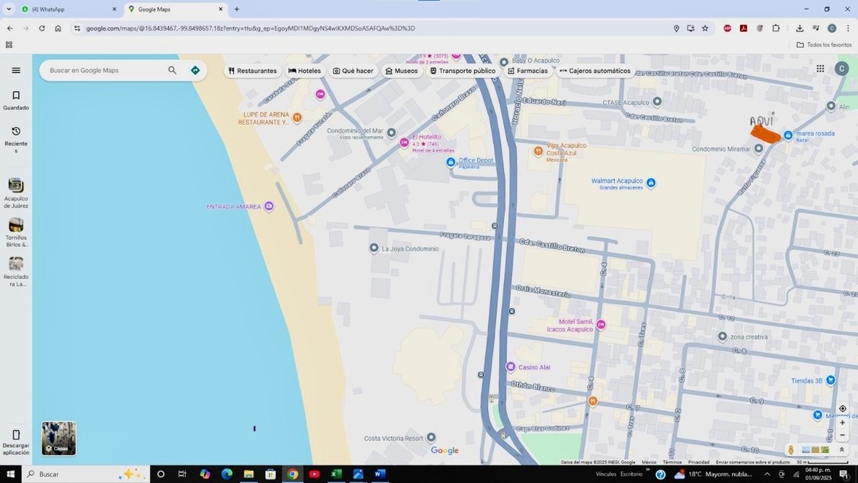The image size is (858, 483).
Task: Filter map by Hoteles
Action: pyautogui.click(x=305, y=71)
